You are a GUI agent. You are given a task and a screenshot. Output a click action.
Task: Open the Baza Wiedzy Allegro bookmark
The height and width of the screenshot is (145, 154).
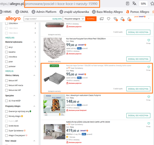107,12
